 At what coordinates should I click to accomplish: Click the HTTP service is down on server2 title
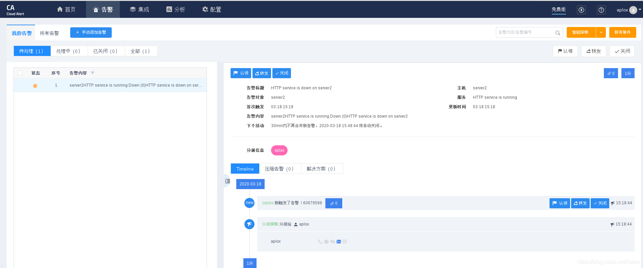tap(301, 88)
